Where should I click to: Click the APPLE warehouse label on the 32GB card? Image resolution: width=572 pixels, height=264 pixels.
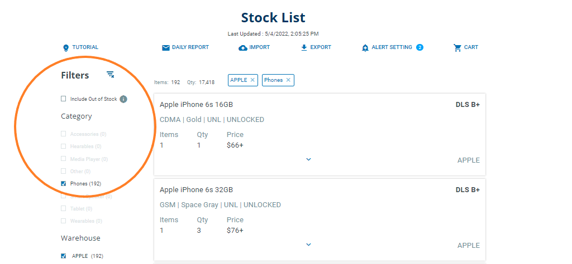tap(469, 246)
